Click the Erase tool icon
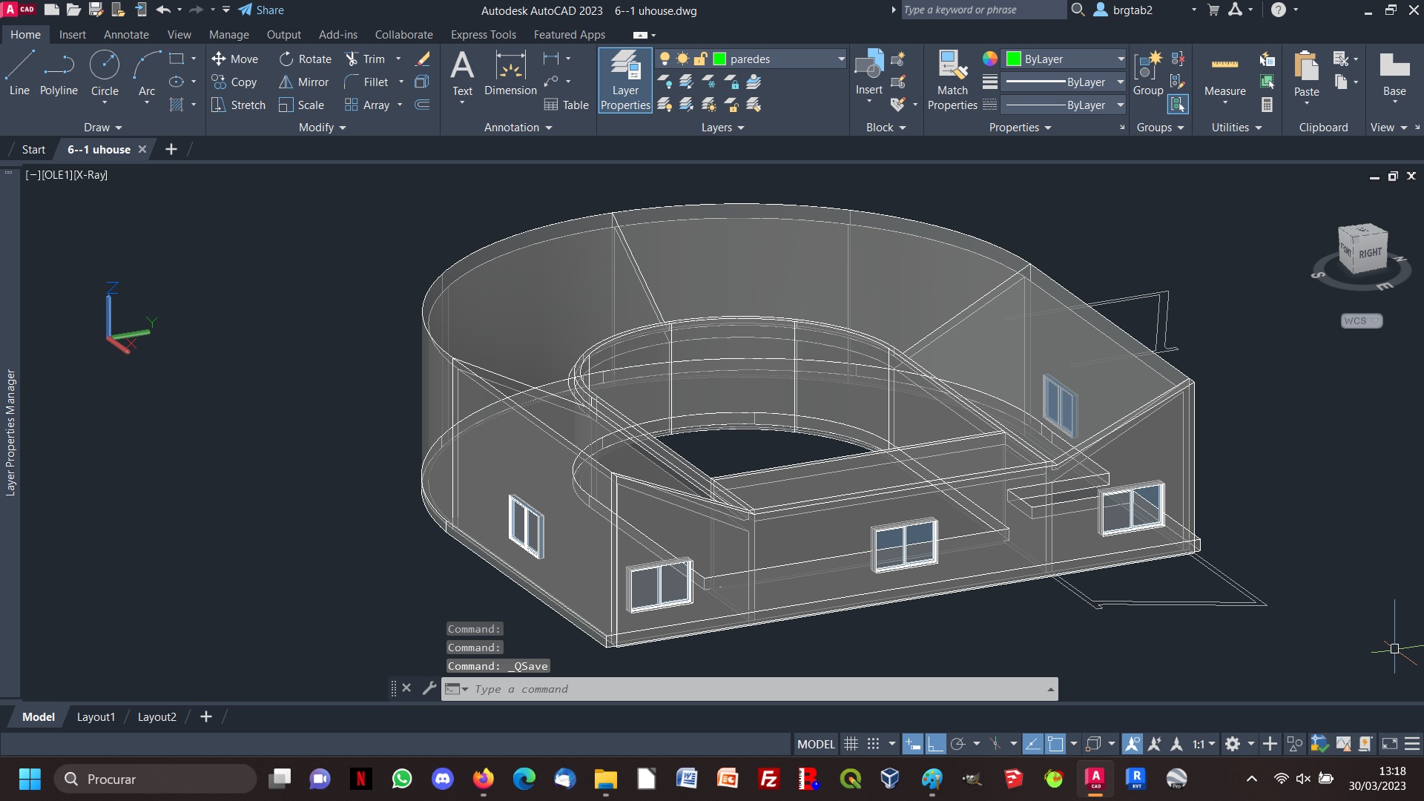The width and height of the screenshot is (1424, 801). tap(423, 59)
